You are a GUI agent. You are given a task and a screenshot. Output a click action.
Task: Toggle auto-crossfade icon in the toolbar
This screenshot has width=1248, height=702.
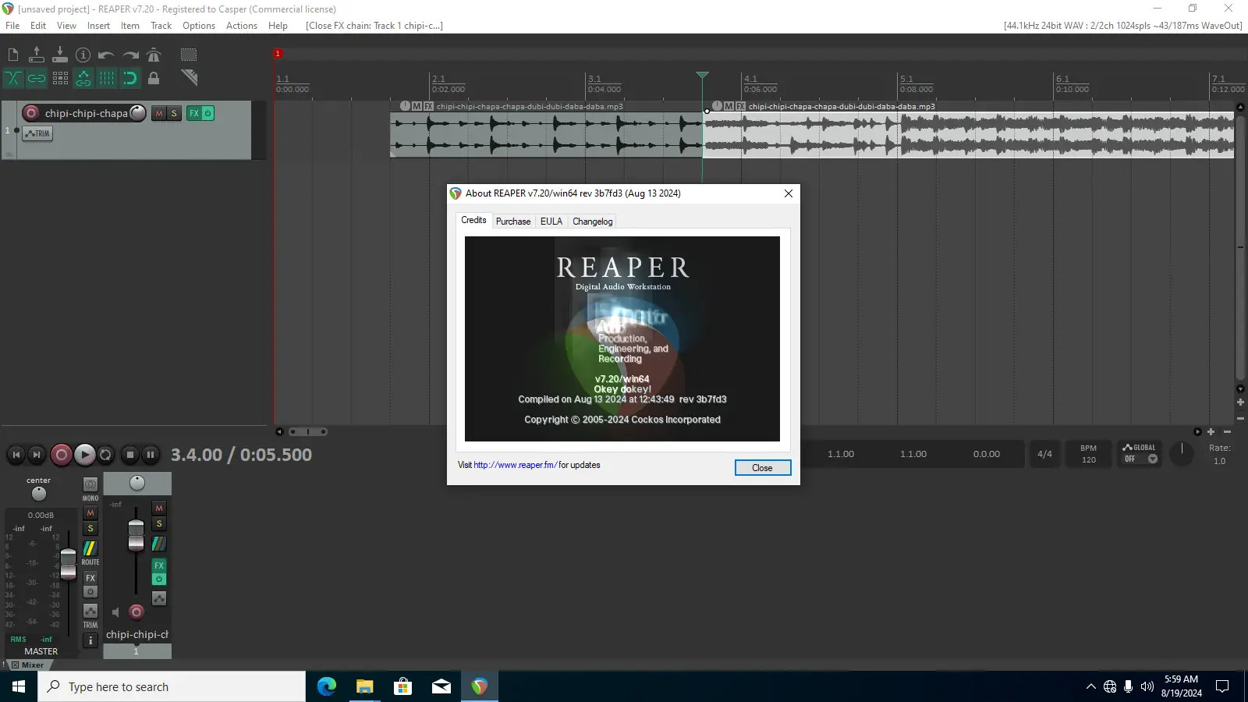pos(13,78)
